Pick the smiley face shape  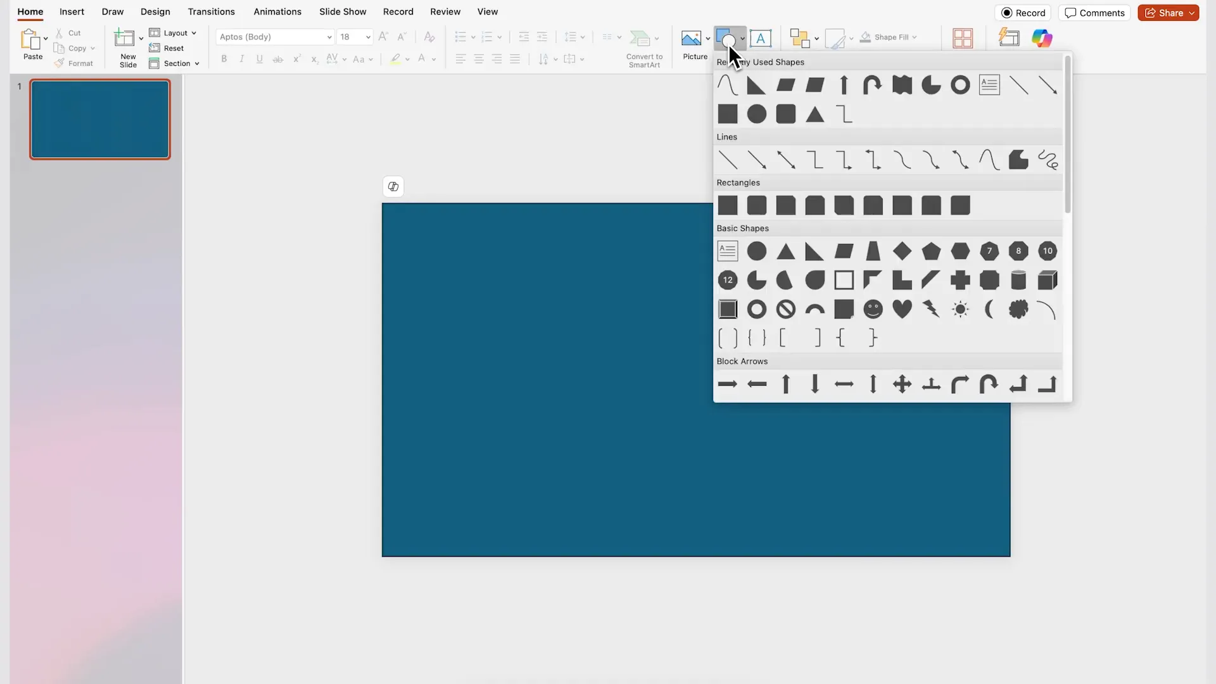[873, 309]
